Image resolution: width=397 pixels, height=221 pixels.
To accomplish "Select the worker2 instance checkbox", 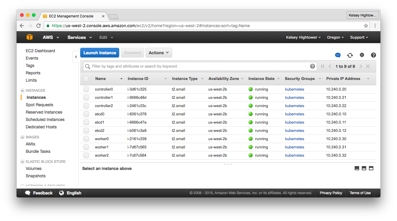I will pyautogui.click(x=85, y=155).
